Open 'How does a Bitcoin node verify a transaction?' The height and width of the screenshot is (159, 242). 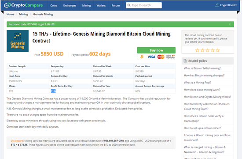tap(204, 118)
